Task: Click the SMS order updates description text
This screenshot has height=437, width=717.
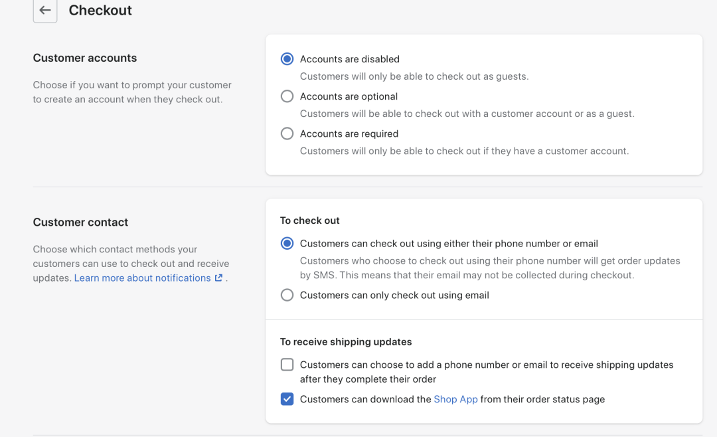Action: pos(490,268)
